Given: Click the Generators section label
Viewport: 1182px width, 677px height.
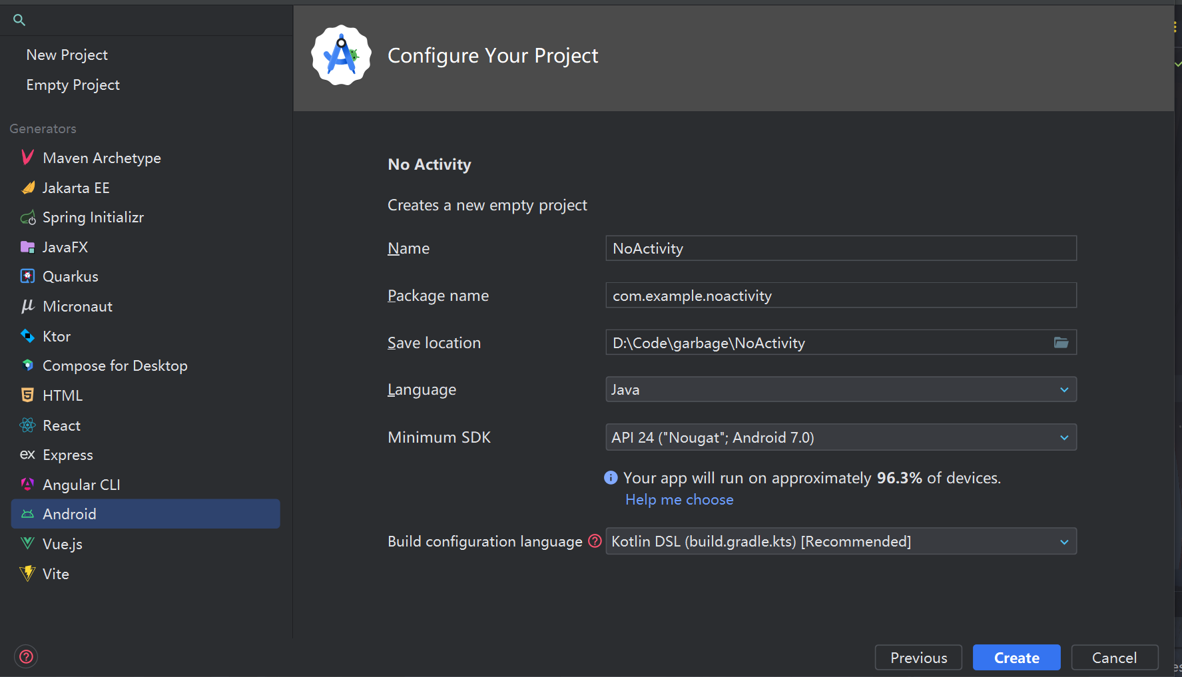Looking at the screenshot, I should click(x=43, y=128).
